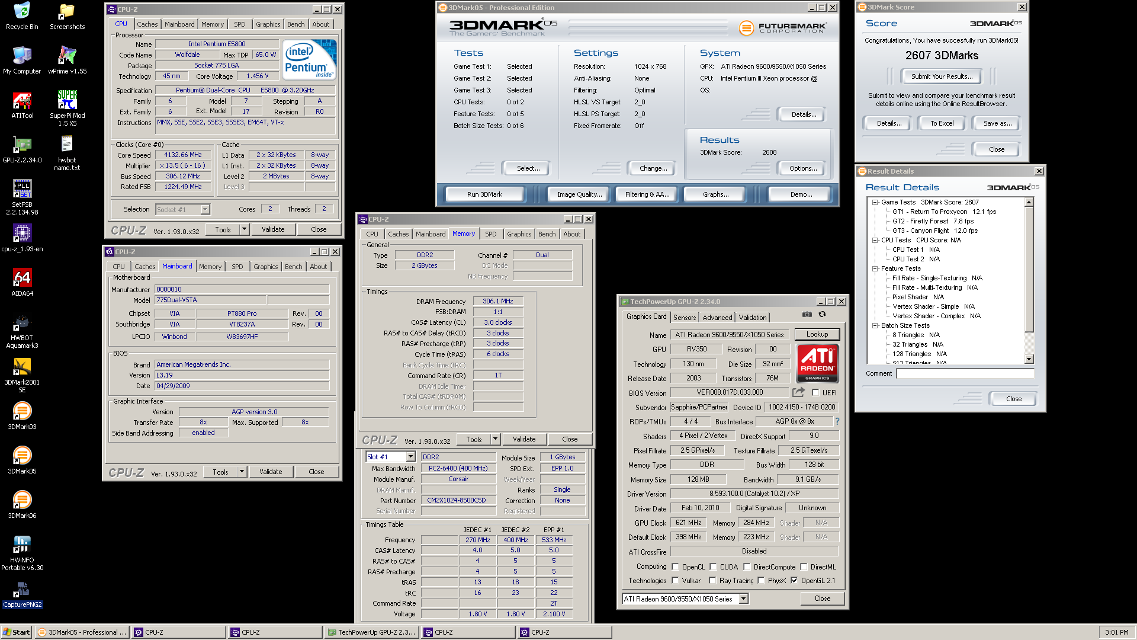Open GPU-Z.2.34.0 desktop icon

22,149
